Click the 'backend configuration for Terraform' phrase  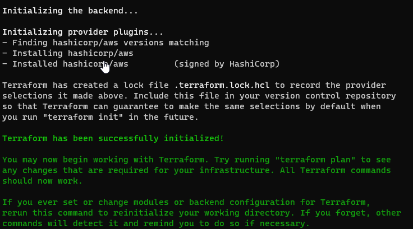(277, 203)
